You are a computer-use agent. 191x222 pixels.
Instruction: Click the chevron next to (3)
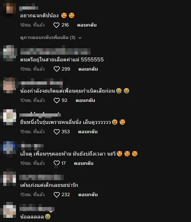click(x=80, y=38)
